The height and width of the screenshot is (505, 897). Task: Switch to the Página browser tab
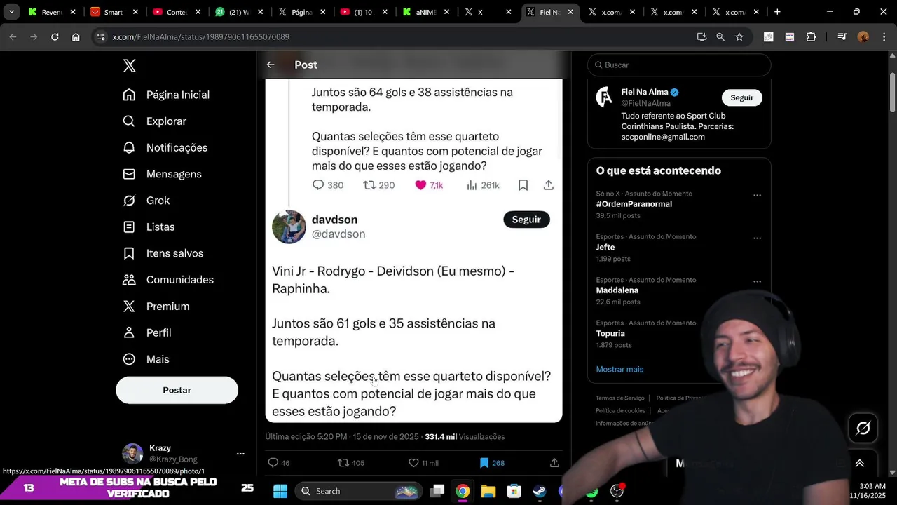tap(302, 12)
